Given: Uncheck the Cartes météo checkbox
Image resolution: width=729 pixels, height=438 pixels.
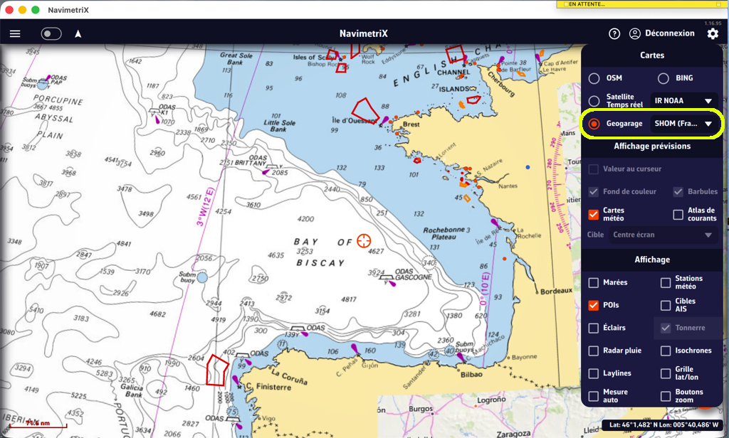Looking at the screenshot, I should pyautogui.click(x=593, y=214).
